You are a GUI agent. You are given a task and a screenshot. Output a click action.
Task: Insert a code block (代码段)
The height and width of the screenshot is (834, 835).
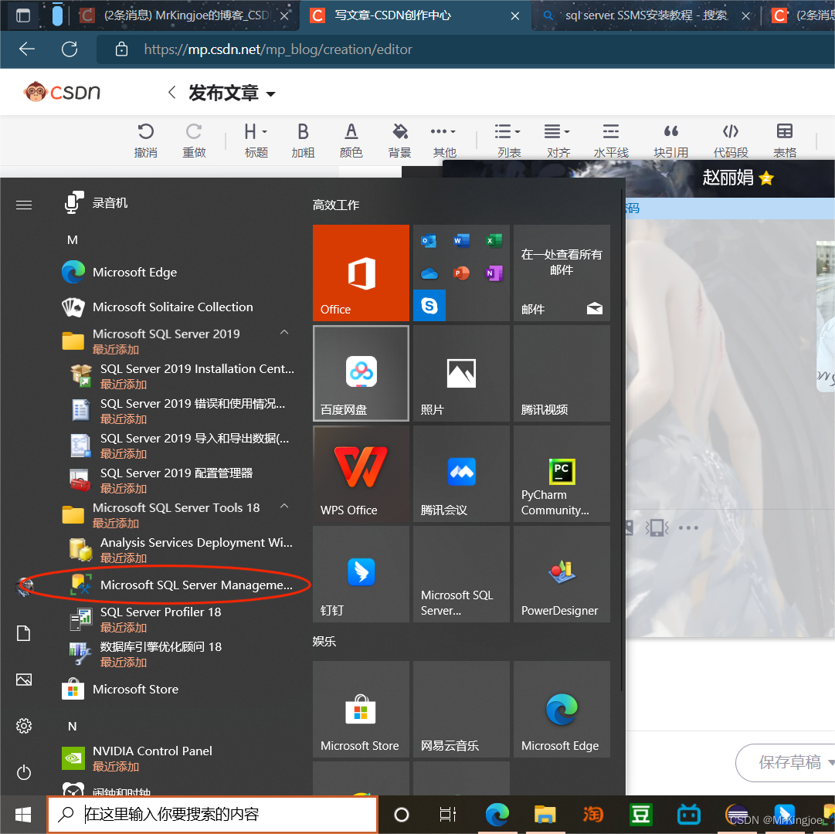coord(731,140)
